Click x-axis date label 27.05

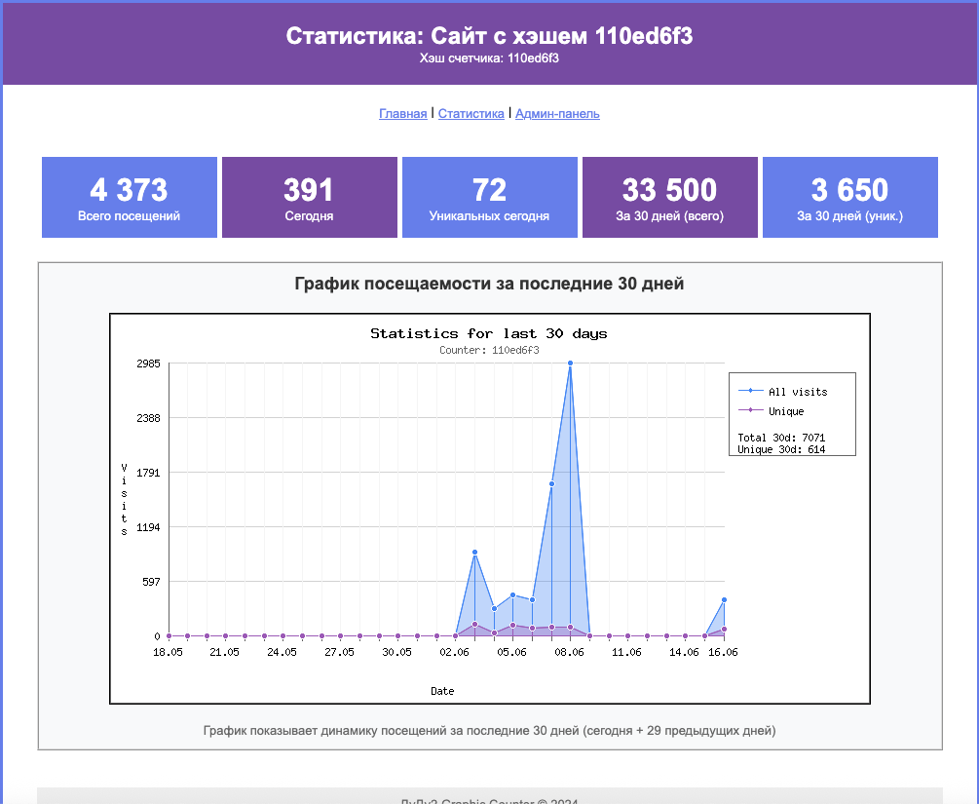(340, 652)
